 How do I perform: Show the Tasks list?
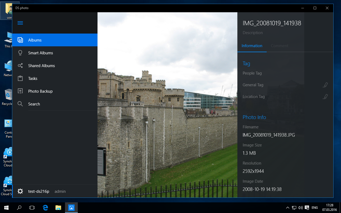click(55, 78)
